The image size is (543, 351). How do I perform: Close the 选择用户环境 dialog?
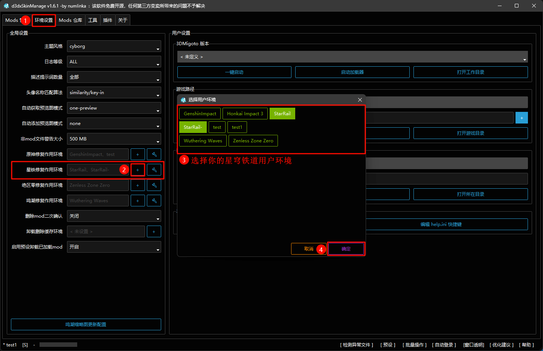coord(360,100)
